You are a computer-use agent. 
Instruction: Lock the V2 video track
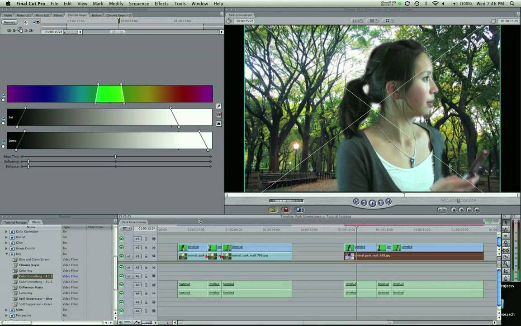point(146,248)
